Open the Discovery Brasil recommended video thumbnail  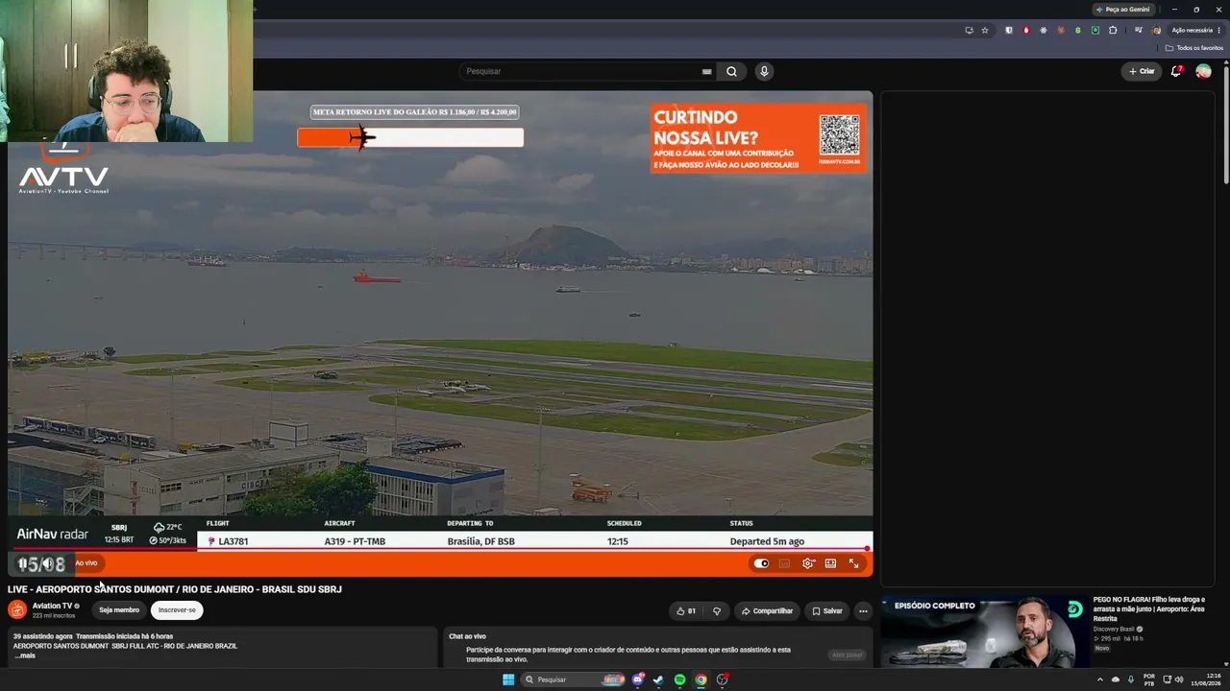click(x=984, y=631)
